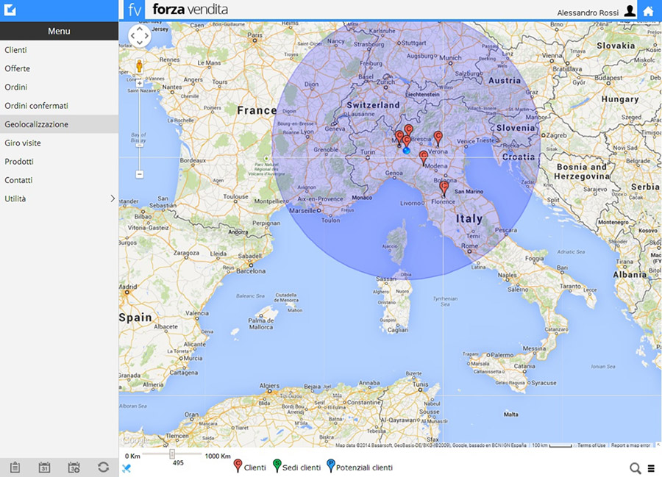The height and width of the screenshot is (477, 662).
Task: Open Giro visite menu item
Action: (23, 143)
